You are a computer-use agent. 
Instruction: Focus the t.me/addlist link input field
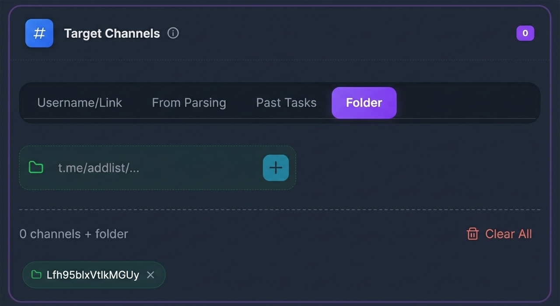click(153, 168)
